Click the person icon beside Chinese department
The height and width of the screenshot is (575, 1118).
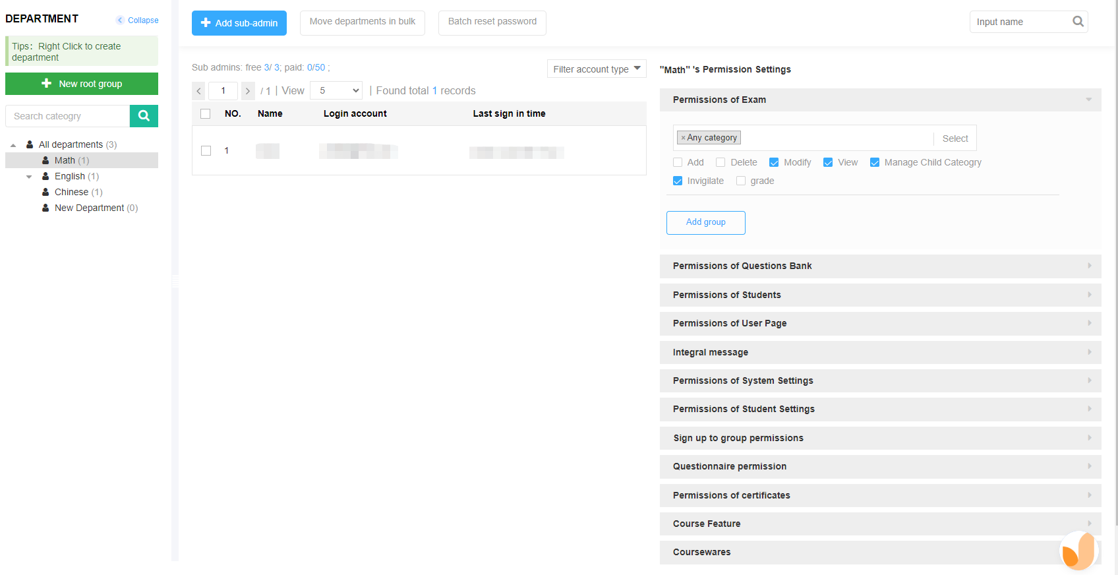(x=45, y=192)
